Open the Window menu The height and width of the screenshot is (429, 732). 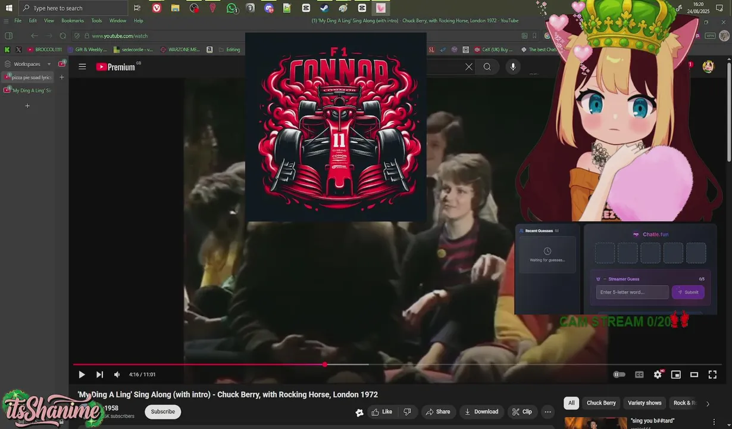118,20
